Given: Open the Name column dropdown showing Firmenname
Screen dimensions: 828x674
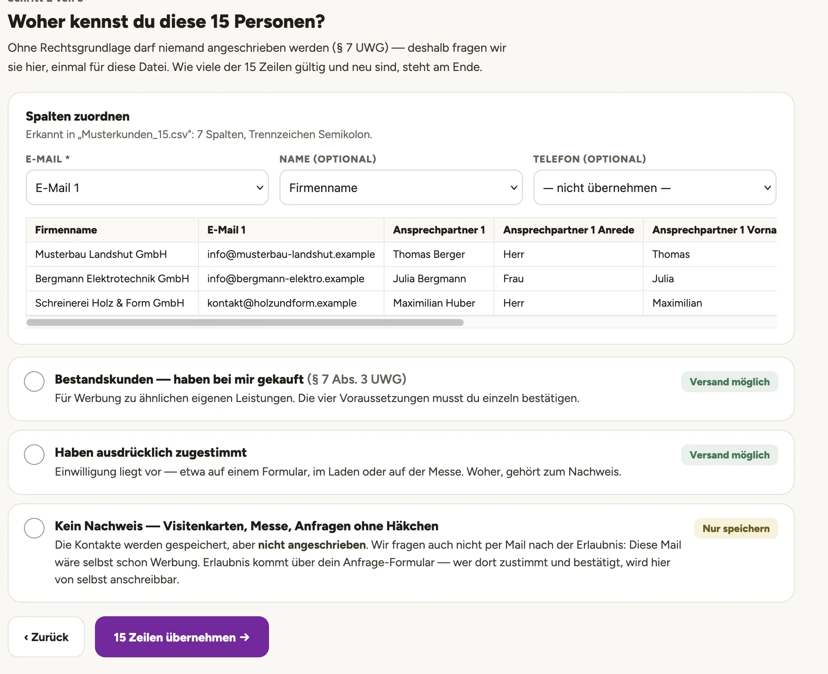Looking at the screenshot, I should (401, 188).
